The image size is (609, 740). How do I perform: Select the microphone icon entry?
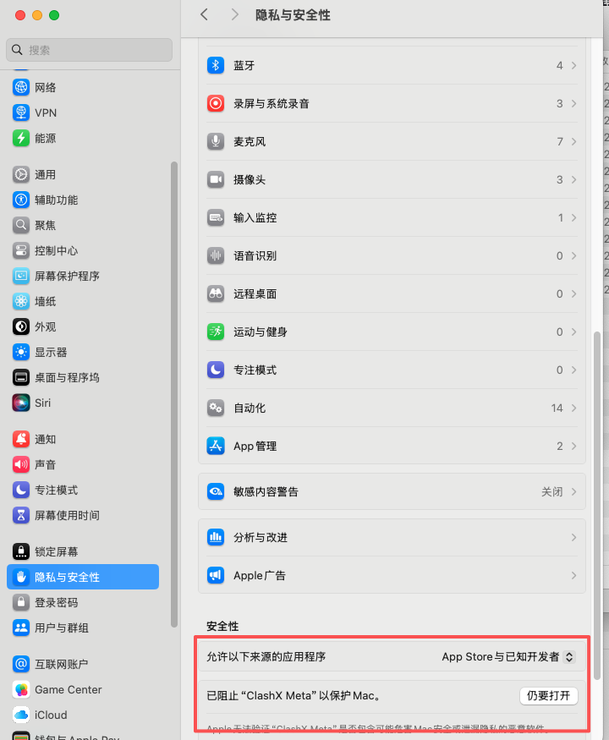coord(216,141)
